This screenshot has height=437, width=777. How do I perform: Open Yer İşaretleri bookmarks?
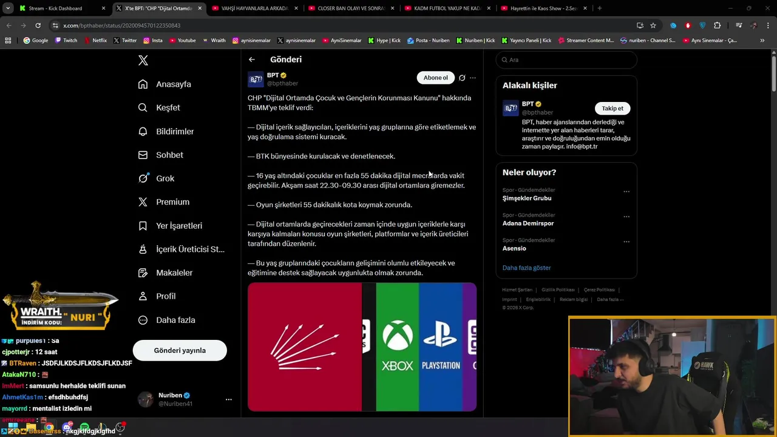tap(170, 225)
